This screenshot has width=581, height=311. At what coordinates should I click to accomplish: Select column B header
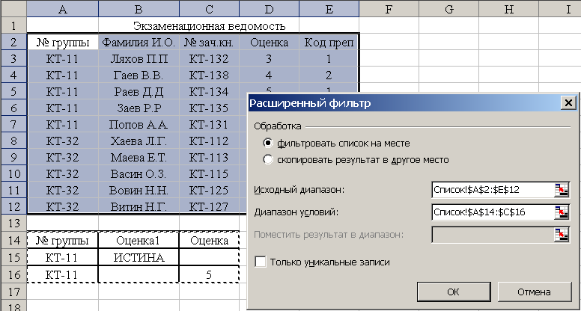[x=139, y=9]
